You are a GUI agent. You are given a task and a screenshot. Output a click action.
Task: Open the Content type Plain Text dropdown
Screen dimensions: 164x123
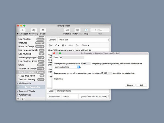point(83,40)
